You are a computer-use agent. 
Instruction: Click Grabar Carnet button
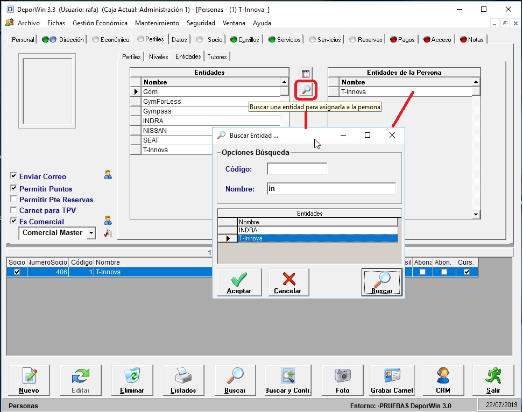[x=392, y=380]
